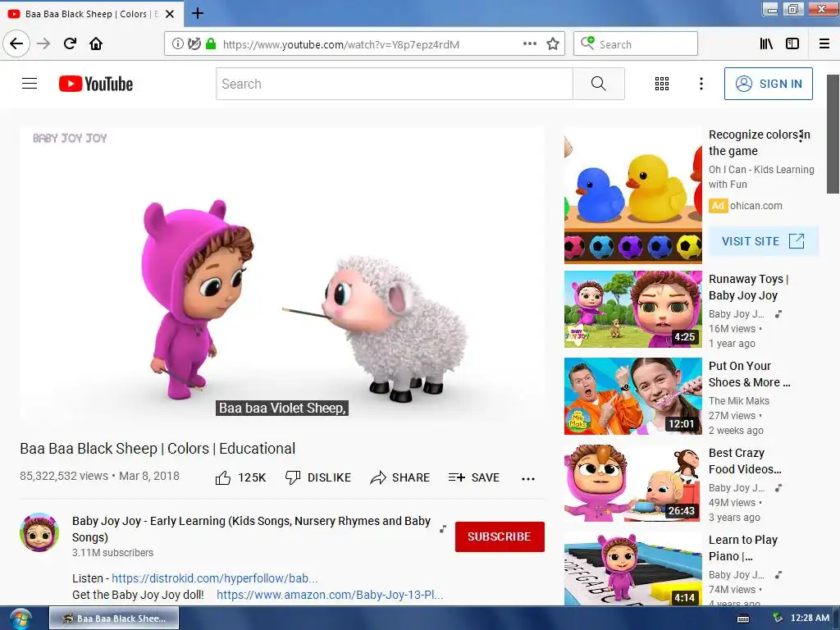Like the video with thumbs up 125K
This screenshot has width=840, height=630.
pyautogui.click(x=240, y=477)
